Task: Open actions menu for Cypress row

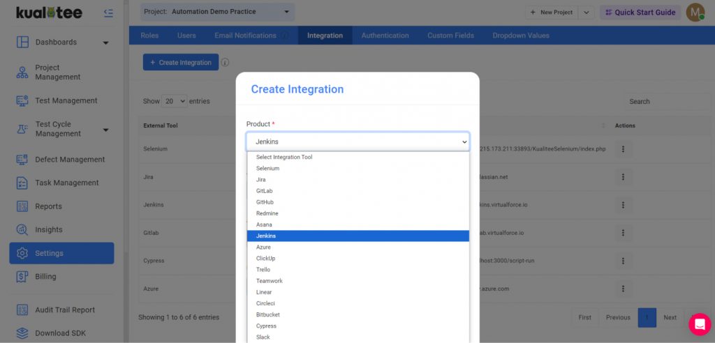Action: click(623, 261)
